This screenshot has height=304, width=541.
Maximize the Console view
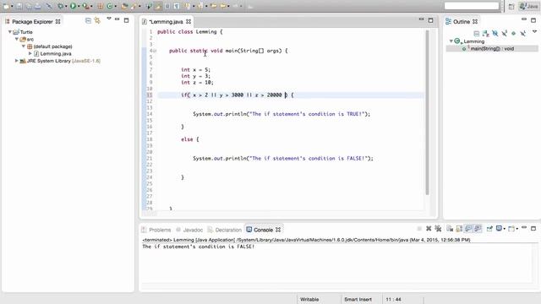point(533,228)
